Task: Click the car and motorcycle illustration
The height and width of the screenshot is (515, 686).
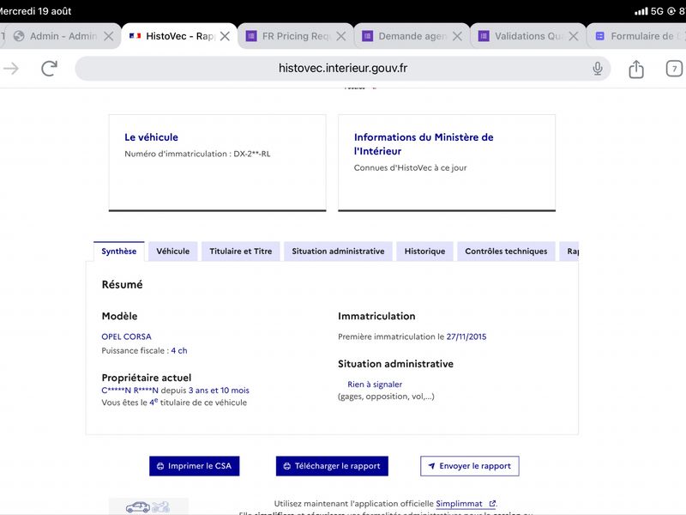Action: [x=147, y=507]
